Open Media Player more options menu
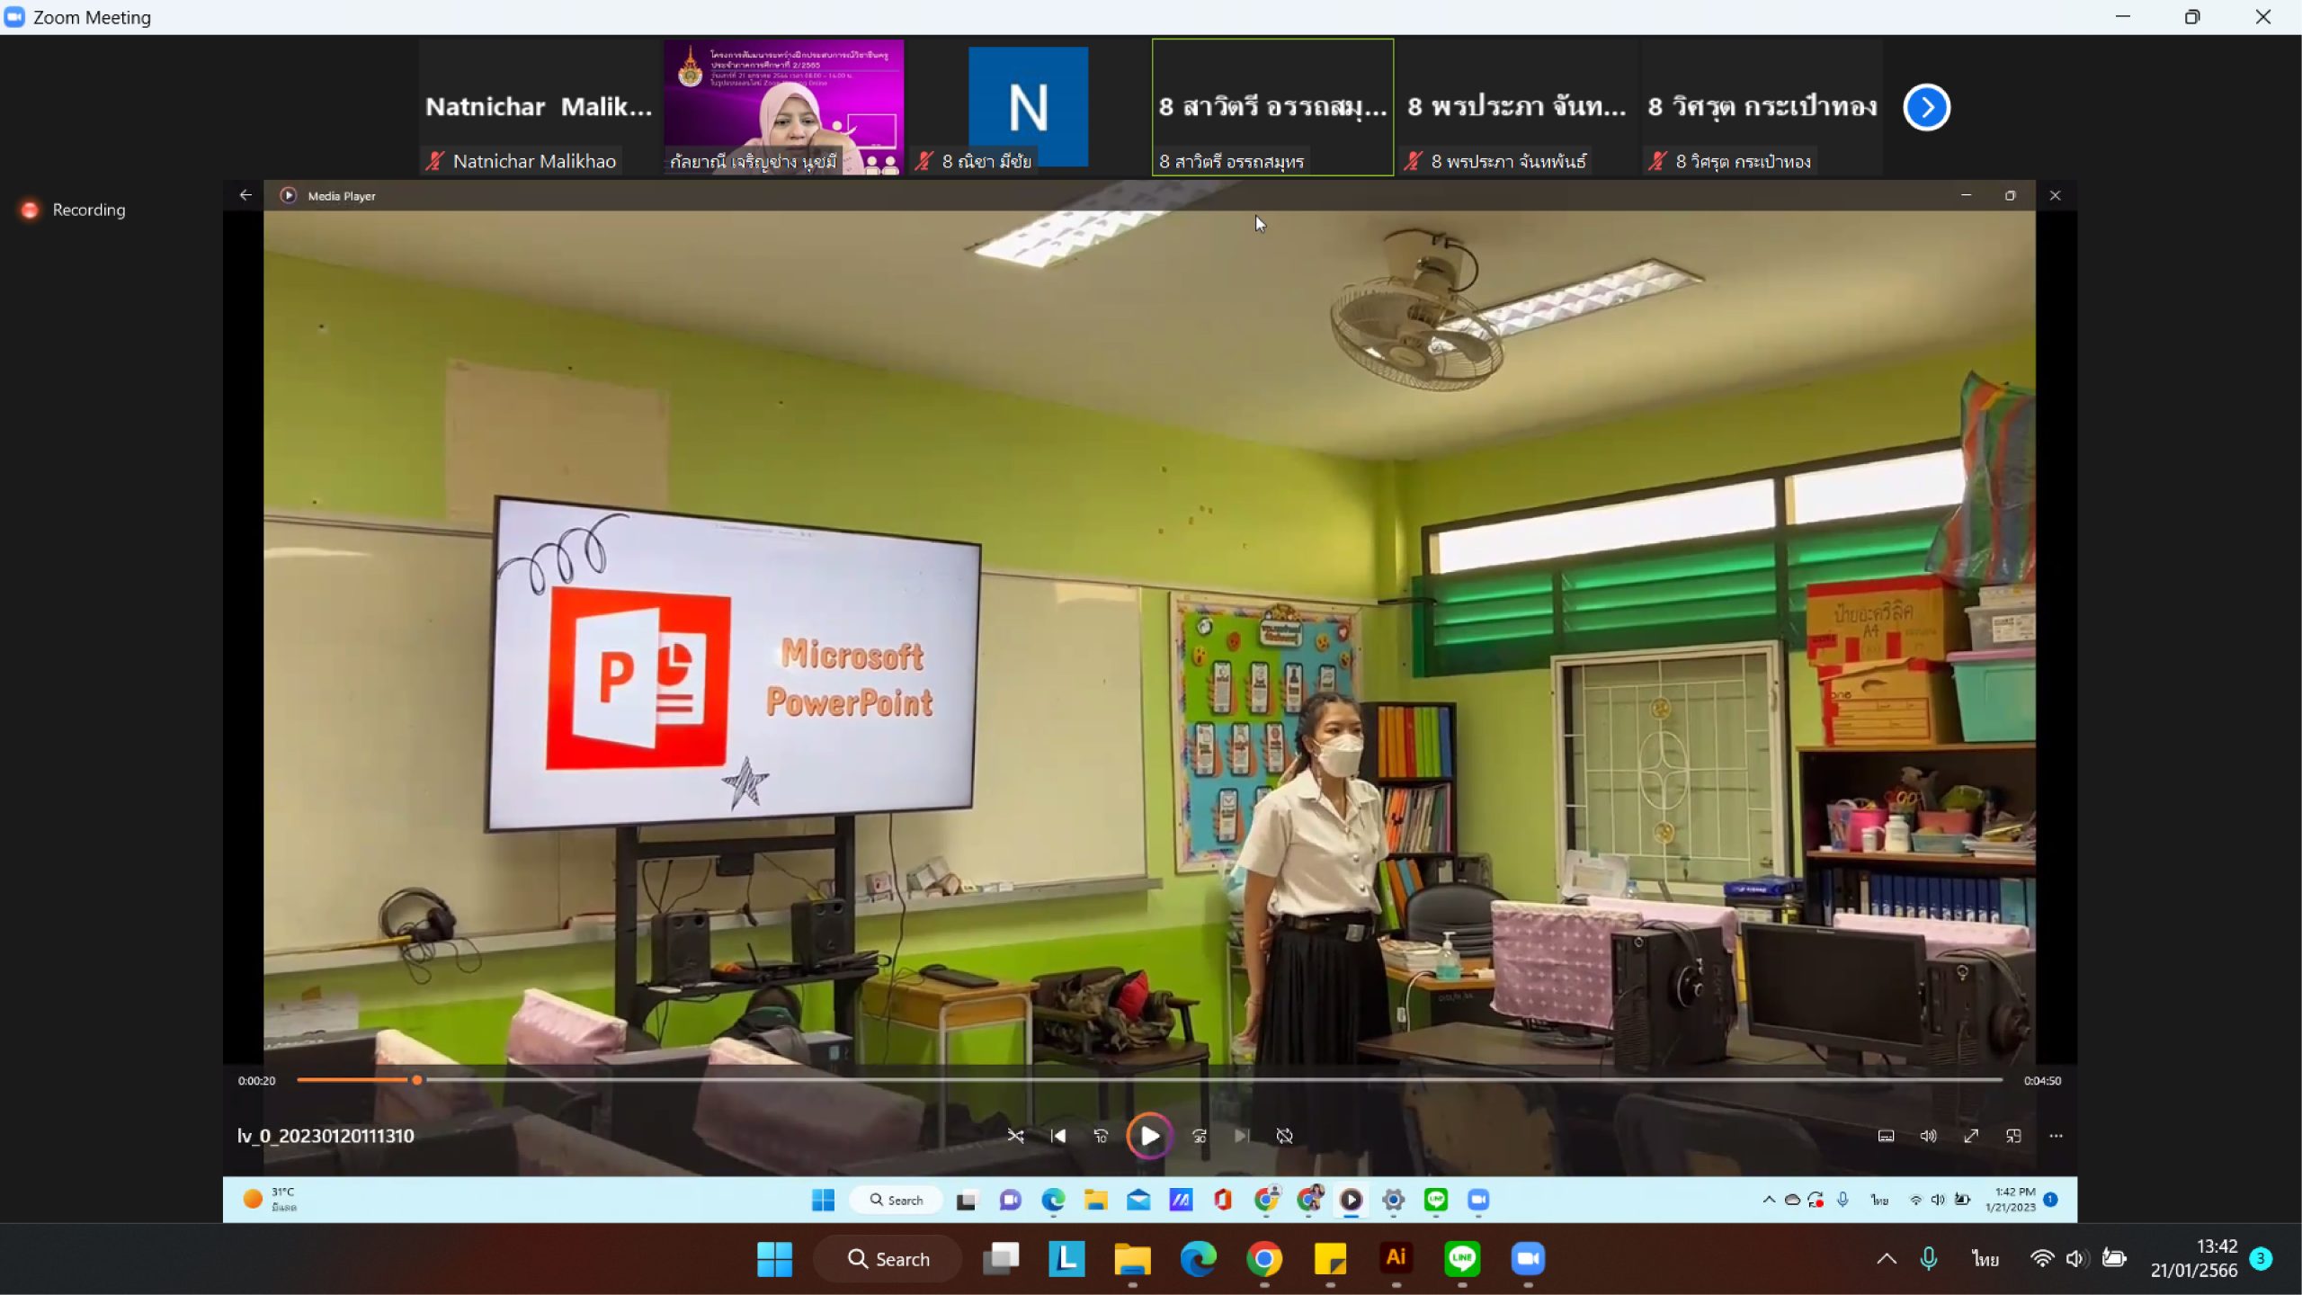Viewport: 2302px width, 1295px height. (x=2056, y=1136)
